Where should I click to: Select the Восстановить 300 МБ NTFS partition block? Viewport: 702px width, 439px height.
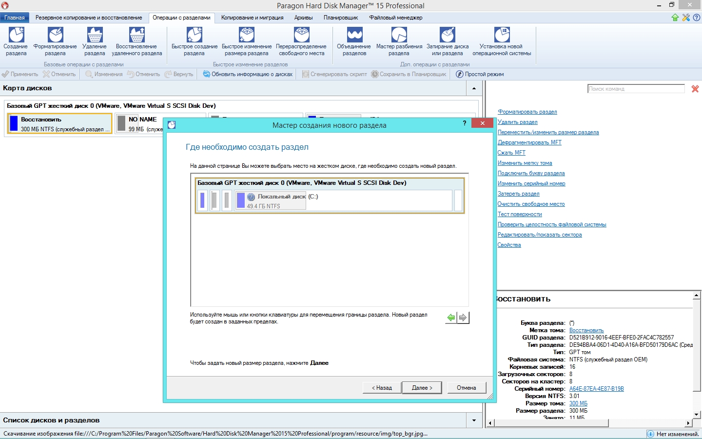click(x=60, y=123)
